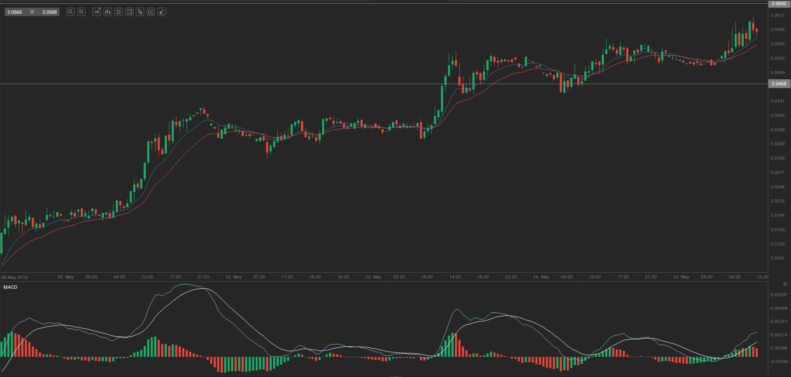Click the 3.0642 price tag at top
Screen dimensions: 791x377
click(x=779, y=3)
